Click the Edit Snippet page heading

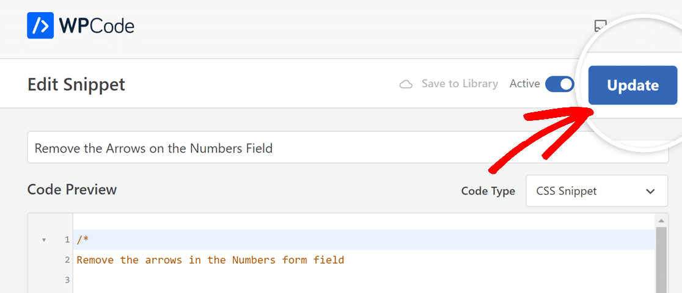[x=76, y=84]
